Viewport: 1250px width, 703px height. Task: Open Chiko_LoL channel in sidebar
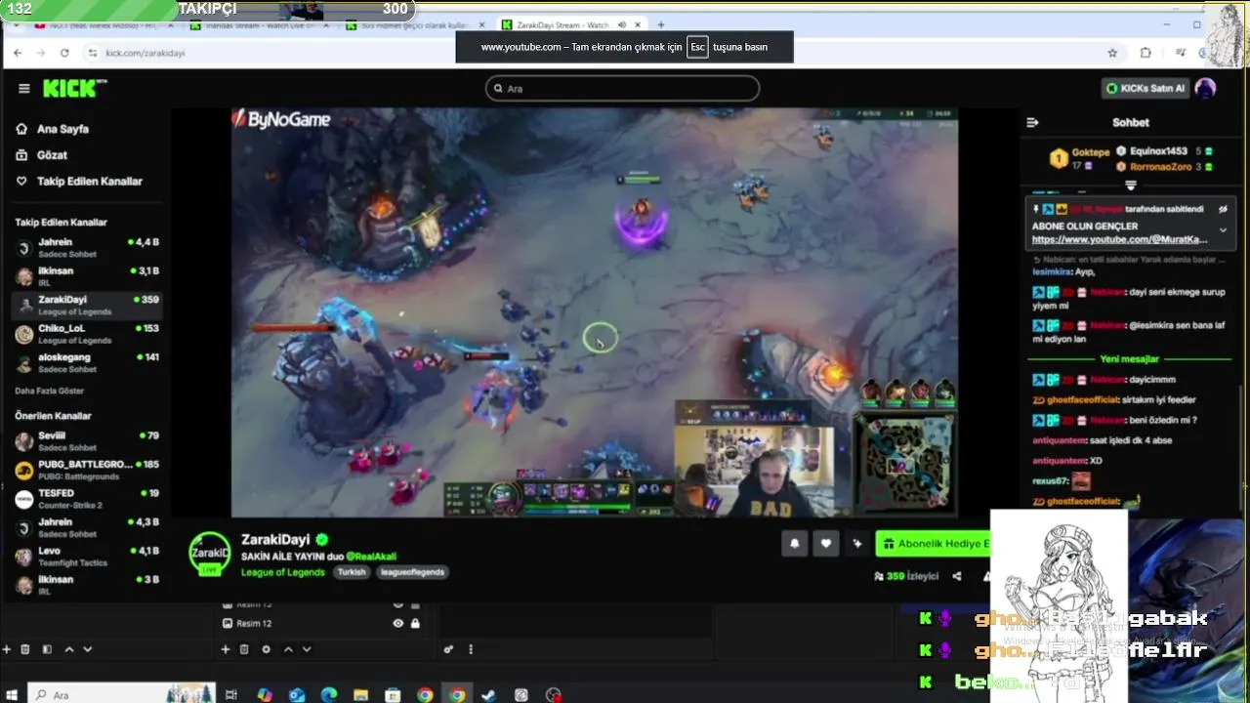tap(86, 334)
